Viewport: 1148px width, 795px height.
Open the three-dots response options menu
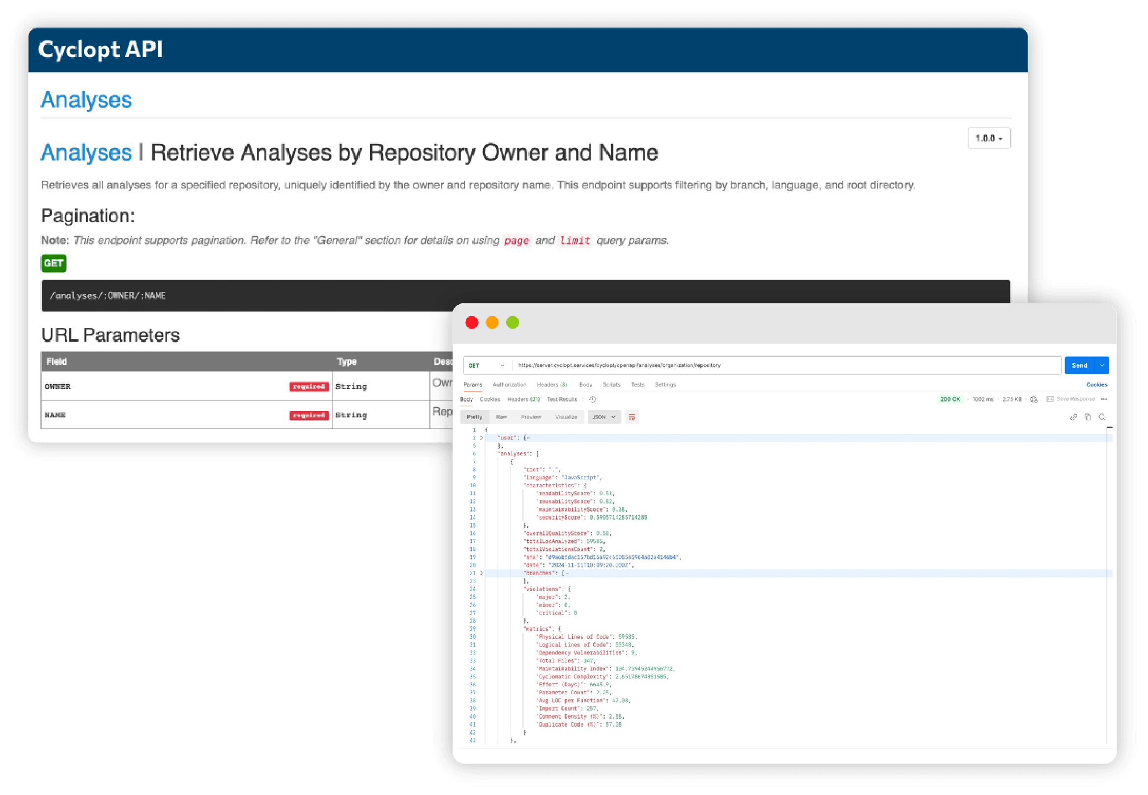tap(1104, 400)
